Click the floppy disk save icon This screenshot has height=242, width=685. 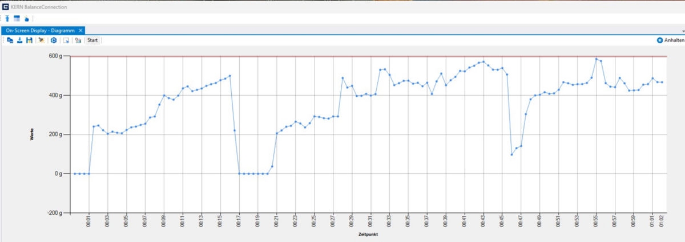pos(29,40)
